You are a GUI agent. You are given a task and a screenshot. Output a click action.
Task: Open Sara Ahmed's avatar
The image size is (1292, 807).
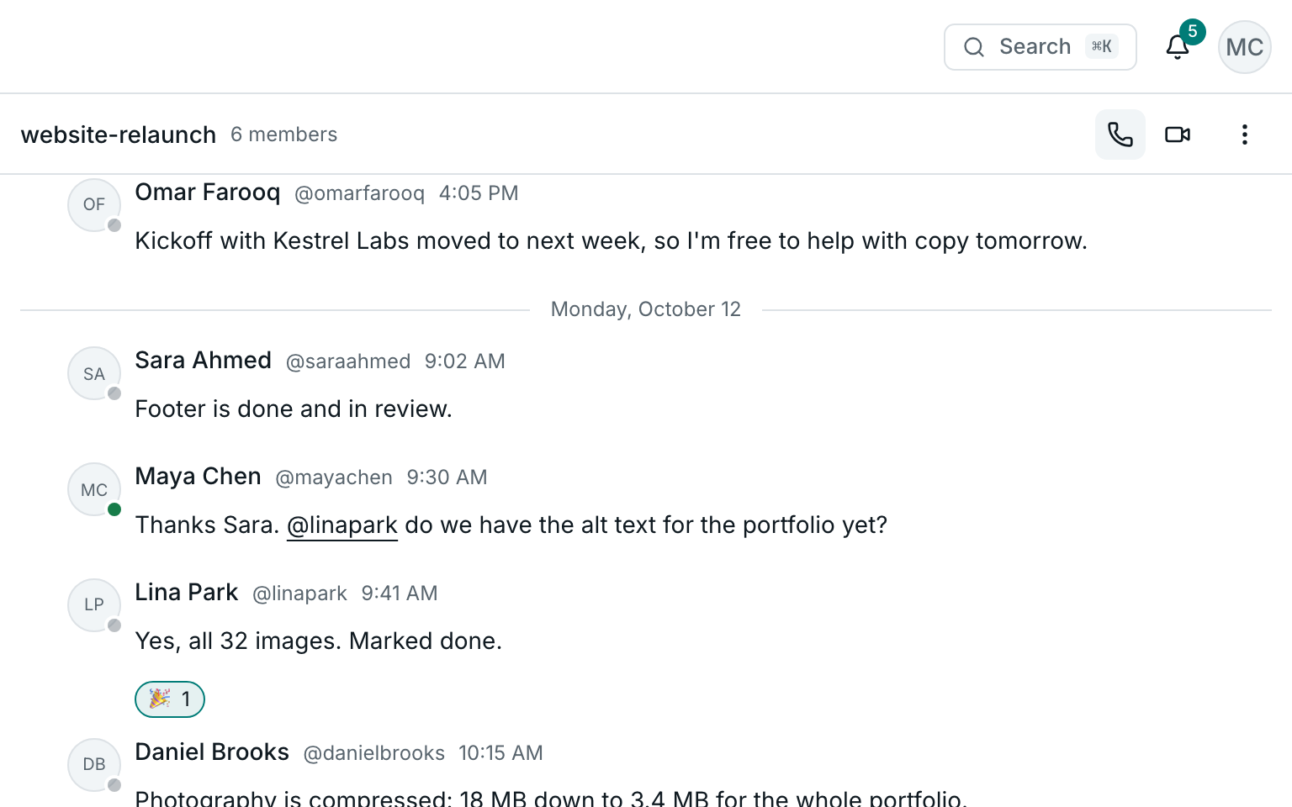coord(94,373)
